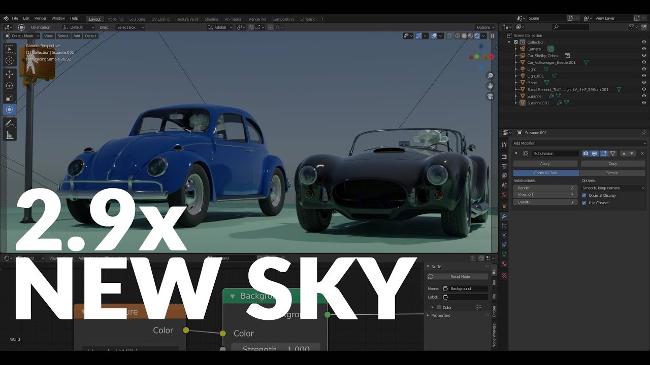Adjust Viewport subdivisions value field
The image size is (650, 365).
[x=545, y=194]
